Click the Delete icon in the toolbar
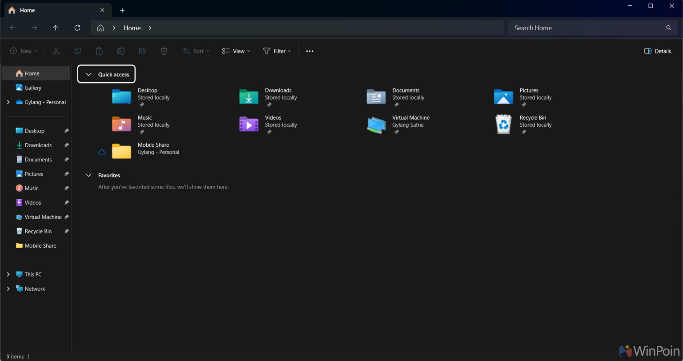Image resolution: width=683 pixels, height=361 pixels. pos(164,51)
